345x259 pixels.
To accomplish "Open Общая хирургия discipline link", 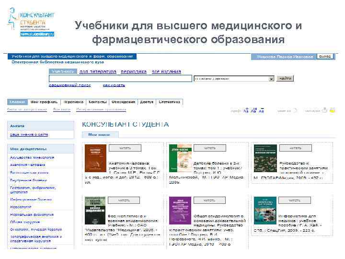I will (24, 222).
